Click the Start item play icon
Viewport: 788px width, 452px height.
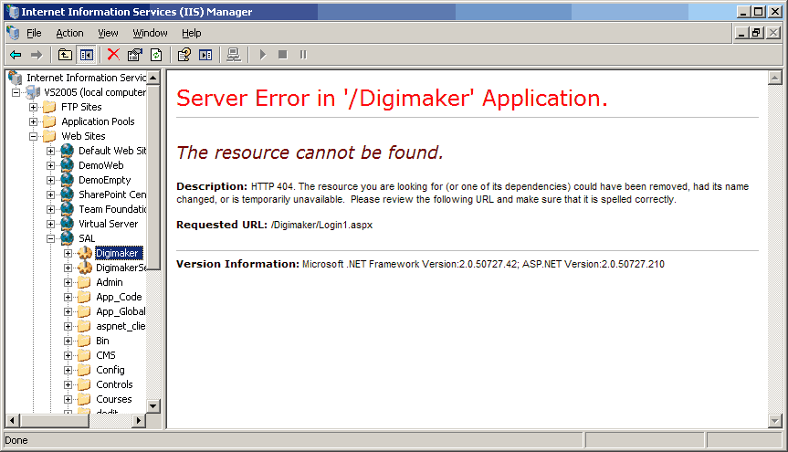262,54
